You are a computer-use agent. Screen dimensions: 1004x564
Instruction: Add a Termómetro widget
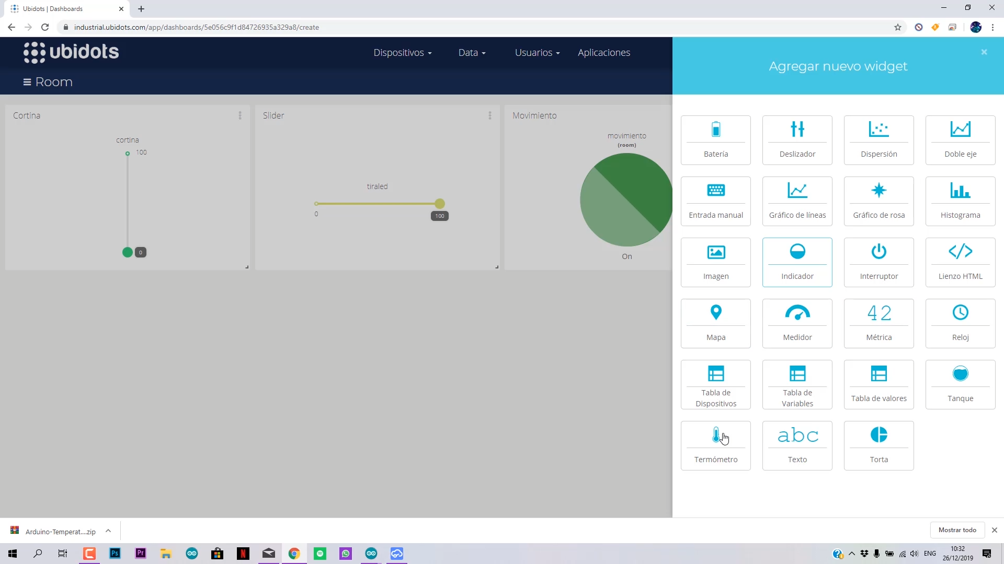715,445
